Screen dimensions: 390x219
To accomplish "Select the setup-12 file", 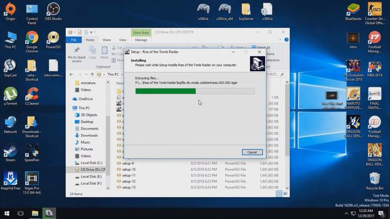I will point(129,181).
